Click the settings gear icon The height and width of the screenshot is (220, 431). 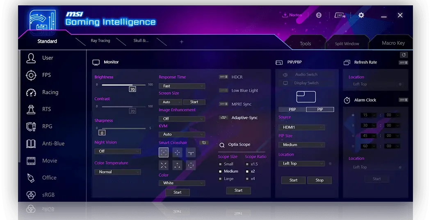[361, 15]
